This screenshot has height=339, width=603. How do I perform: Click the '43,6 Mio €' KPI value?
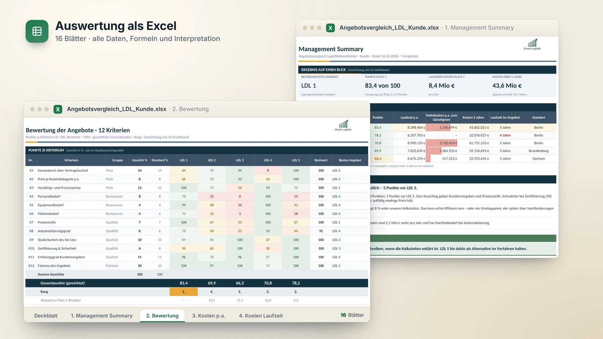pyautogui.click(x=507, y=86)
